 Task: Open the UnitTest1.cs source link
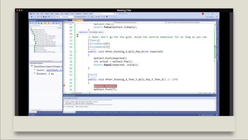click(x=54, y=70)
